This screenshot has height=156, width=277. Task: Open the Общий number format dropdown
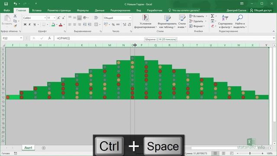click(x=130, y=18)
